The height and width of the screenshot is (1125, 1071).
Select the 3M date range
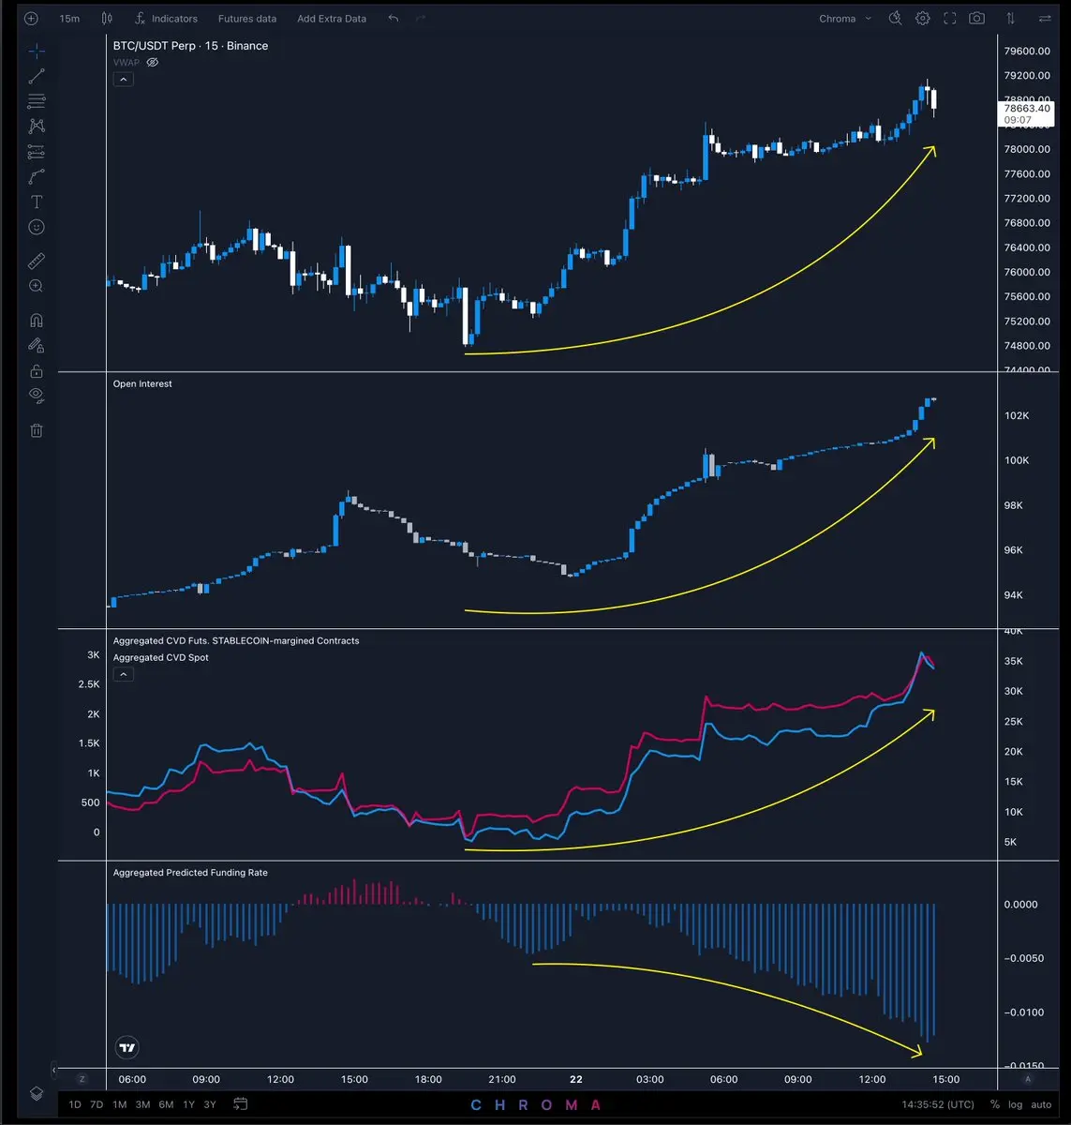point(142,1104)
